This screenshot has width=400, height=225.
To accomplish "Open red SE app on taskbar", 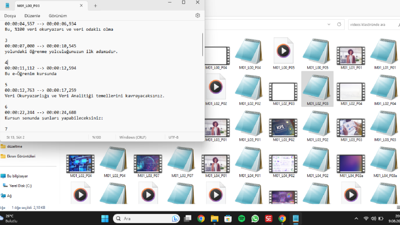I will 268,218.
